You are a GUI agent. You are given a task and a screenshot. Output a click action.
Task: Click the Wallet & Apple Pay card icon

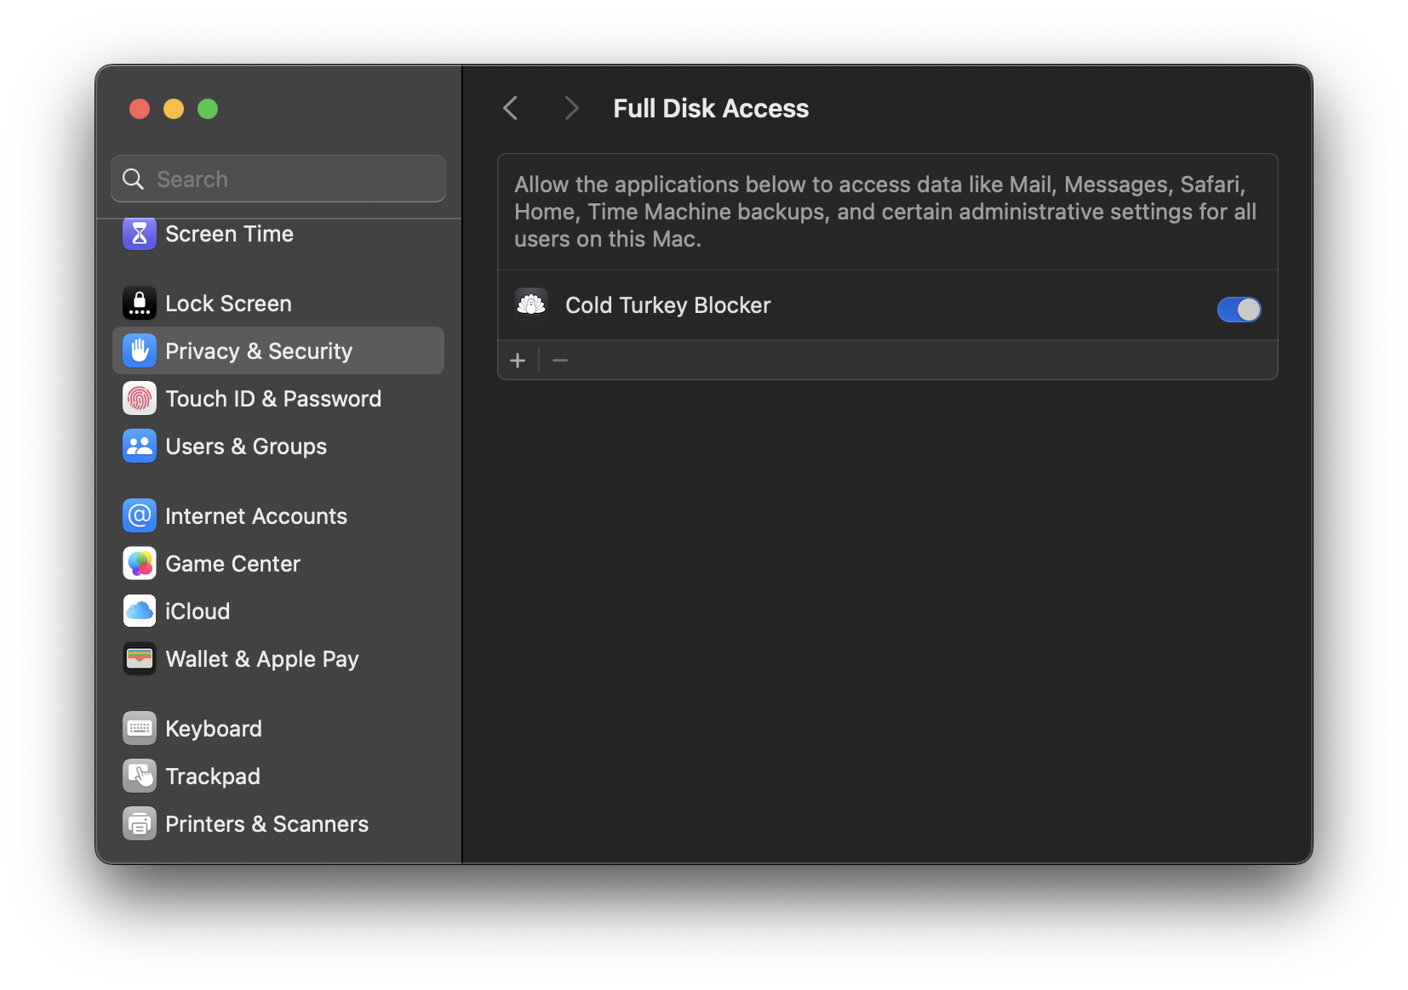[x=140, y=658]
